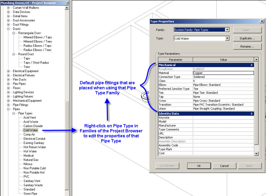266x196 pixels.
Task: Expand the Flex Pipes node
Action: 8,84
